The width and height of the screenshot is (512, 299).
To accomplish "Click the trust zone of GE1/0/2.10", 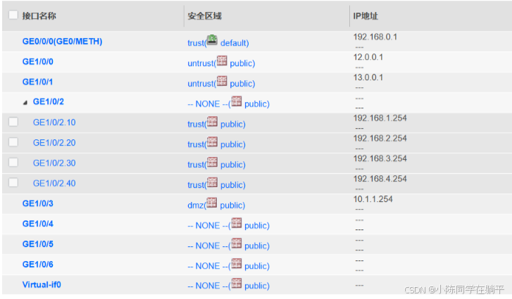I will [196, 125].
